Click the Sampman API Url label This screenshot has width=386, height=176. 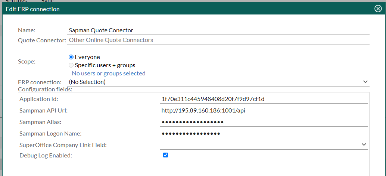44,111
